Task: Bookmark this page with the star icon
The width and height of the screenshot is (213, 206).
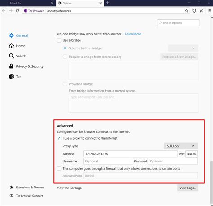Action: pos(186,11)
